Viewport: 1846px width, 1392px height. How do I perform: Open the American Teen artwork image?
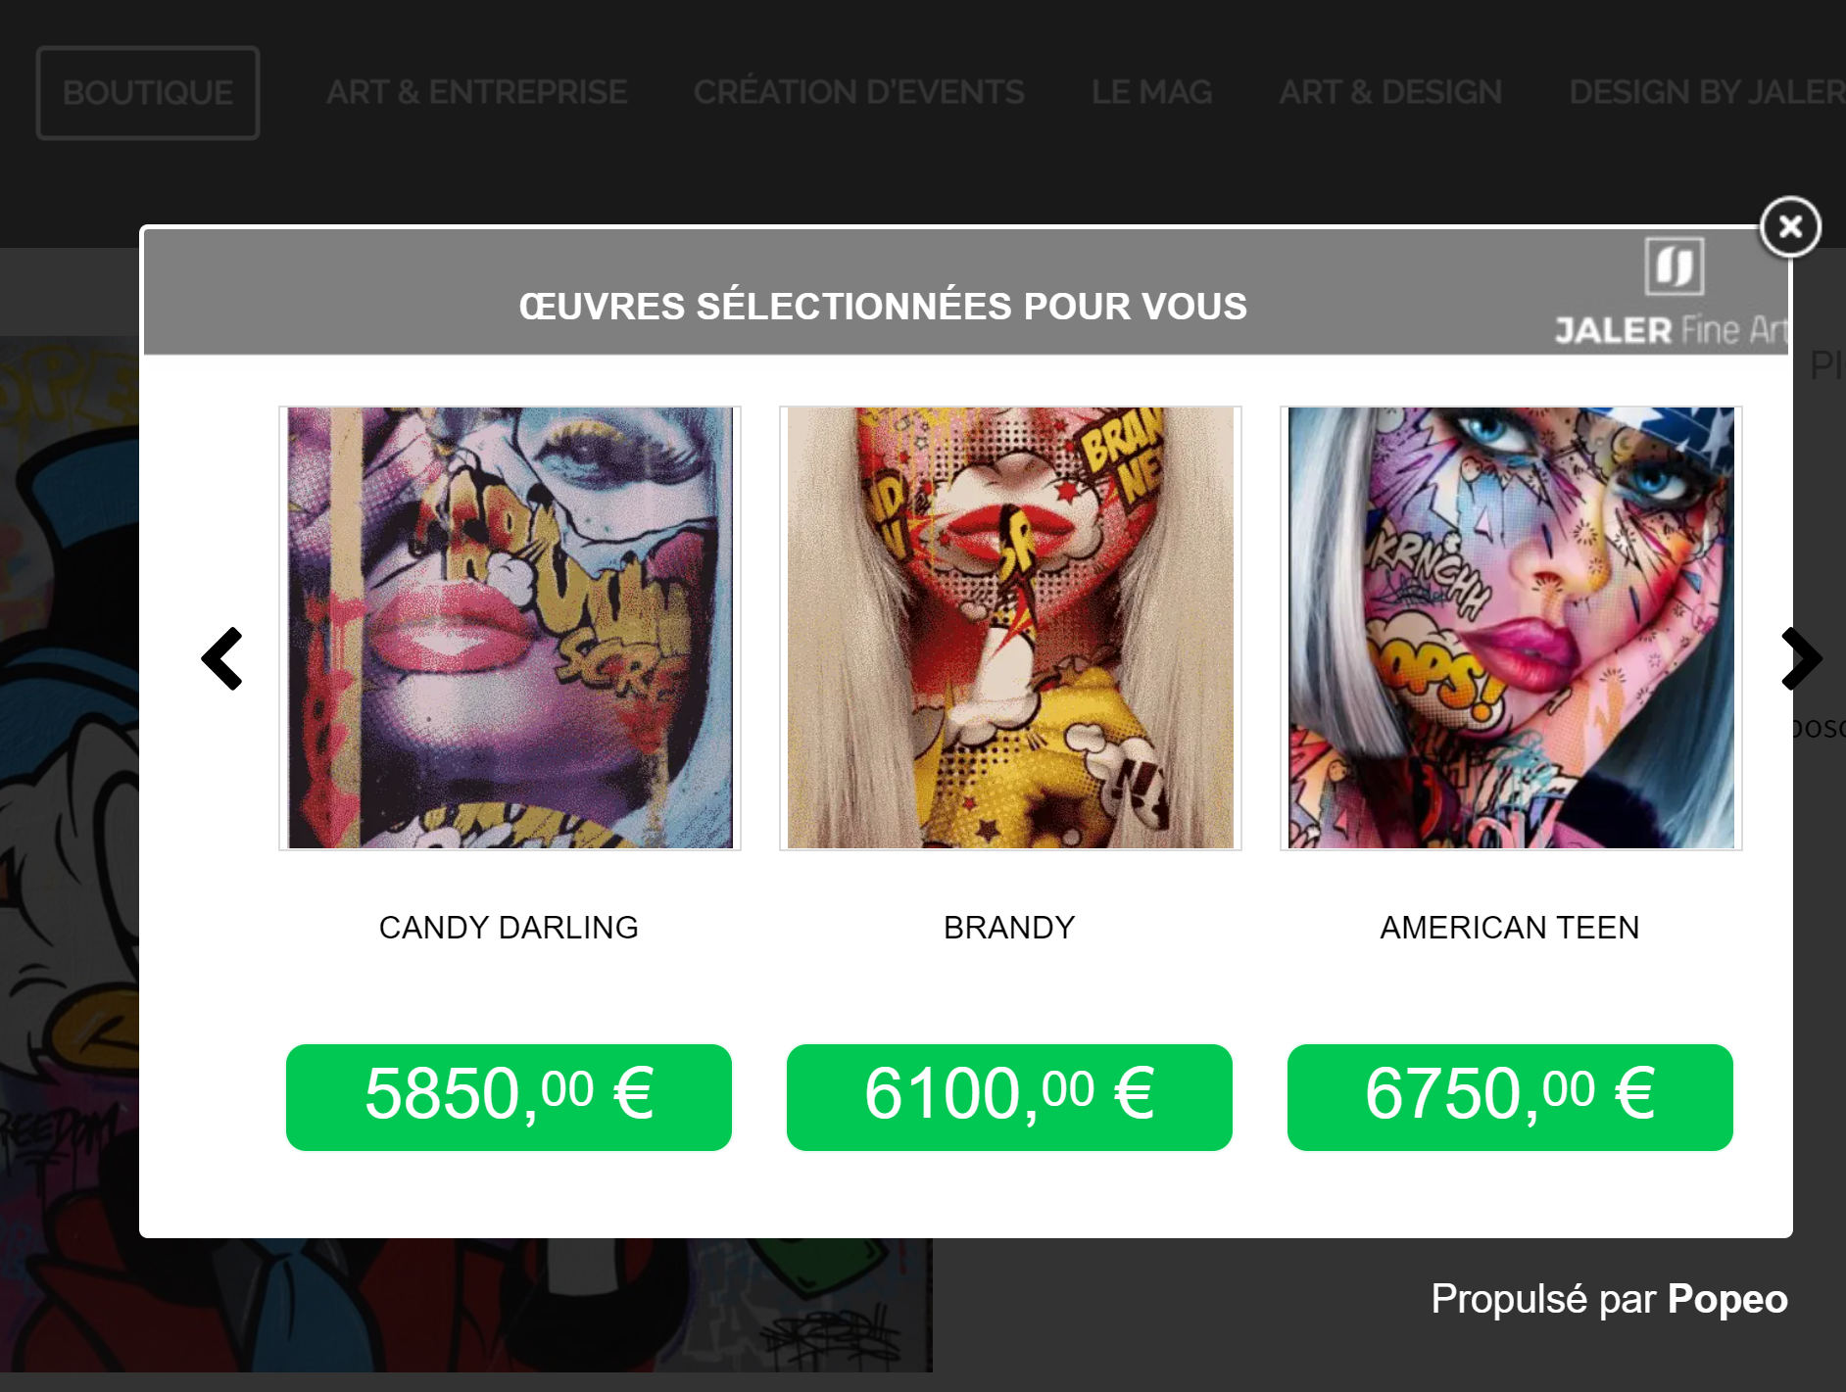1511,628
